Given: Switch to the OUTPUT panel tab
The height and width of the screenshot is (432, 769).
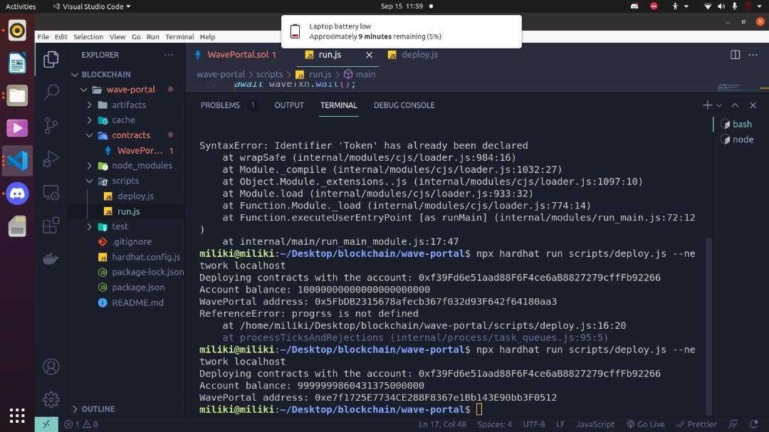Looking at the screenshot, I should pyautogui.click(x=289, y=105).
